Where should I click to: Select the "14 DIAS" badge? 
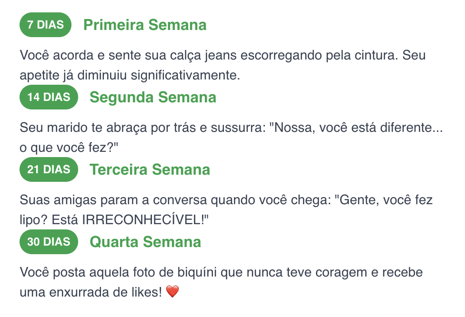pos(49,97)
